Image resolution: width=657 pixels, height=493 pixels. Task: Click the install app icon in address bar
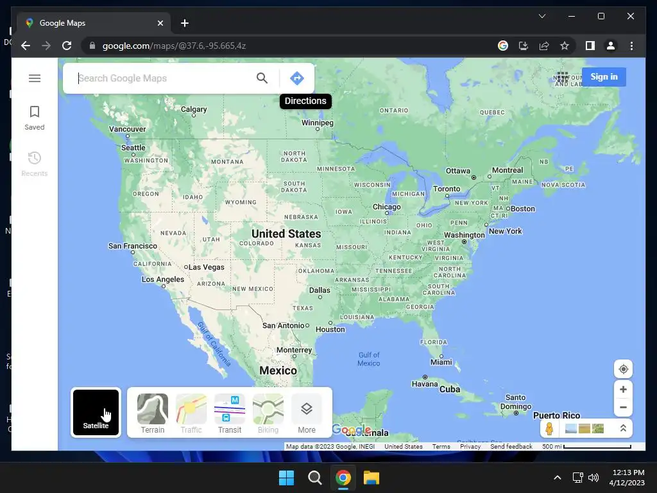(x=524, y=46)
